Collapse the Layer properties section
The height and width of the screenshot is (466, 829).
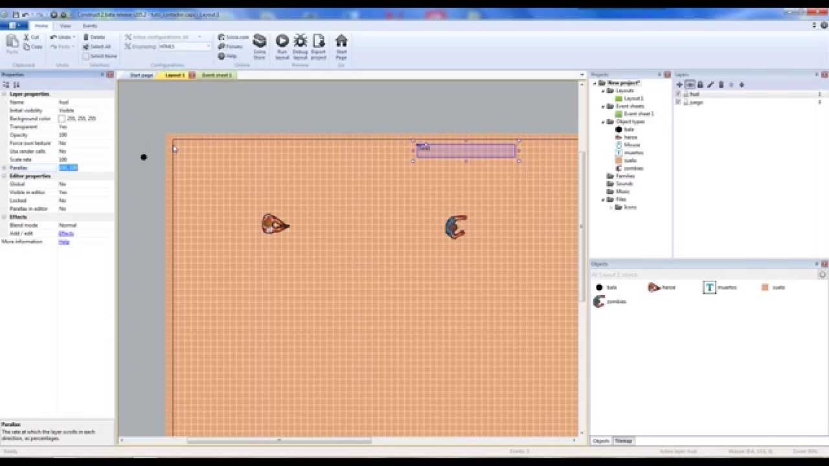pyautogui.click(x=5, y=94)
